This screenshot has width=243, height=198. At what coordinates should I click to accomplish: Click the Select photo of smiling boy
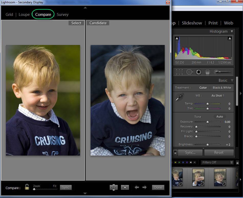(43, 100)
